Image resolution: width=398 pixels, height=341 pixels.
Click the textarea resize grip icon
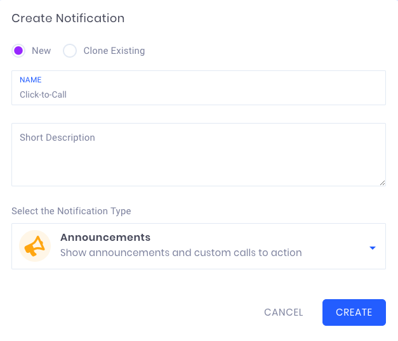382,183
